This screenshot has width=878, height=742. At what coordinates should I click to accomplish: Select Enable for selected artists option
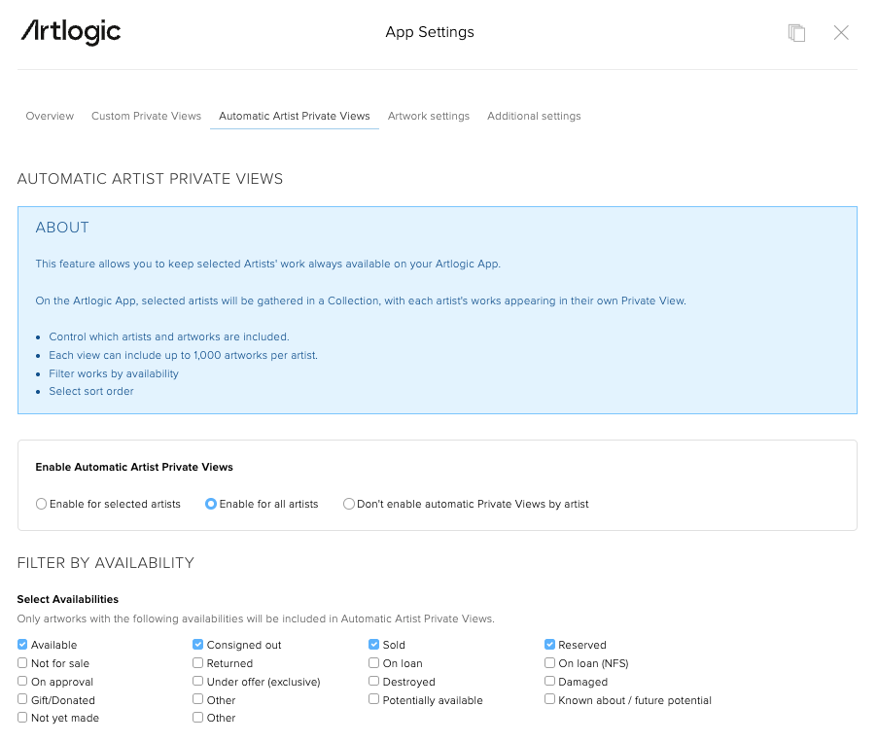click(x=42, y=504)
